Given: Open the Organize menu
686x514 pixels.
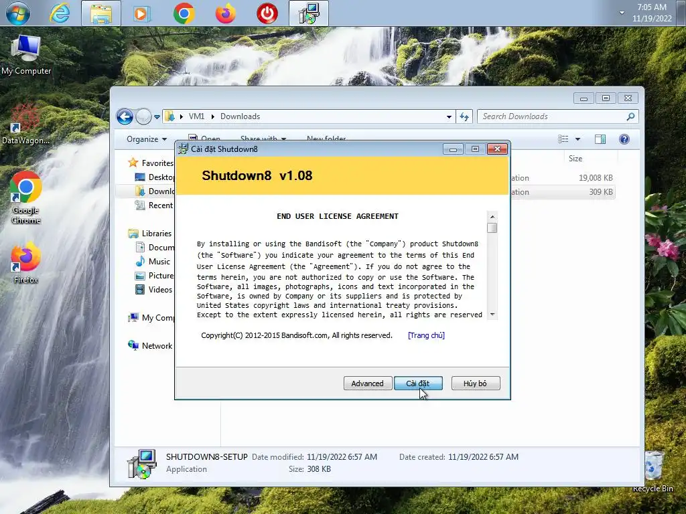Looking at the screenshot, I should [x=147, y=139].
